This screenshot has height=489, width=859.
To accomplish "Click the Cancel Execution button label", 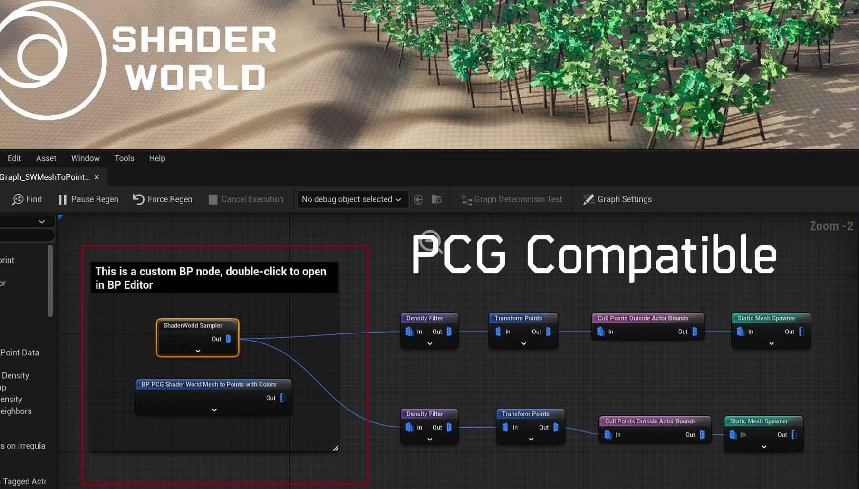I will coord(252,199).
